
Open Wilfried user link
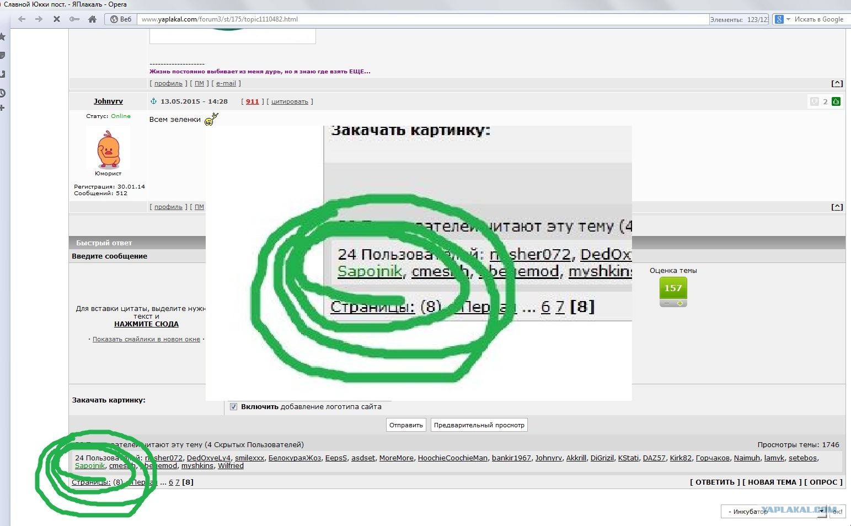click(x=231, y=466)
